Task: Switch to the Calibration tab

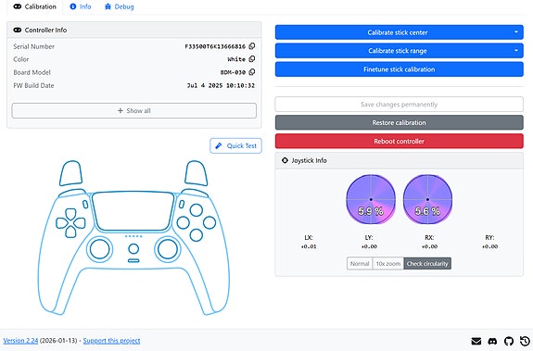Action: tap(34, 6)
